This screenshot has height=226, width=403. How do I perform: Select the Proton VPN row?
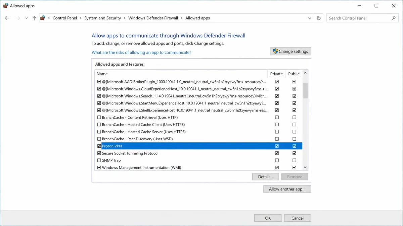[199, 146]
